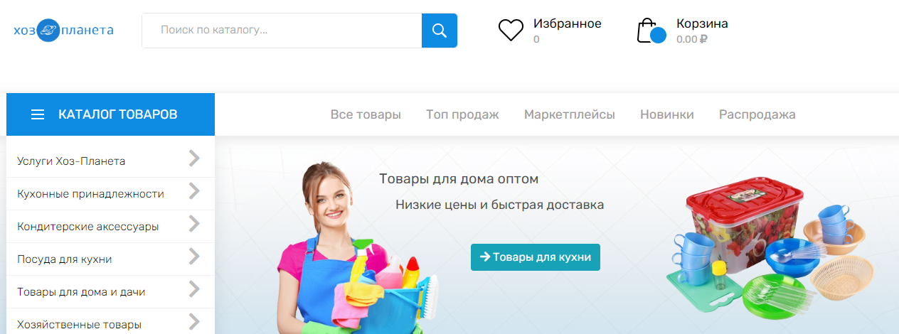The width and height of the screenshot is (899, 334).
Task: Select Кухонные принадлежности category
Action: 90,194
